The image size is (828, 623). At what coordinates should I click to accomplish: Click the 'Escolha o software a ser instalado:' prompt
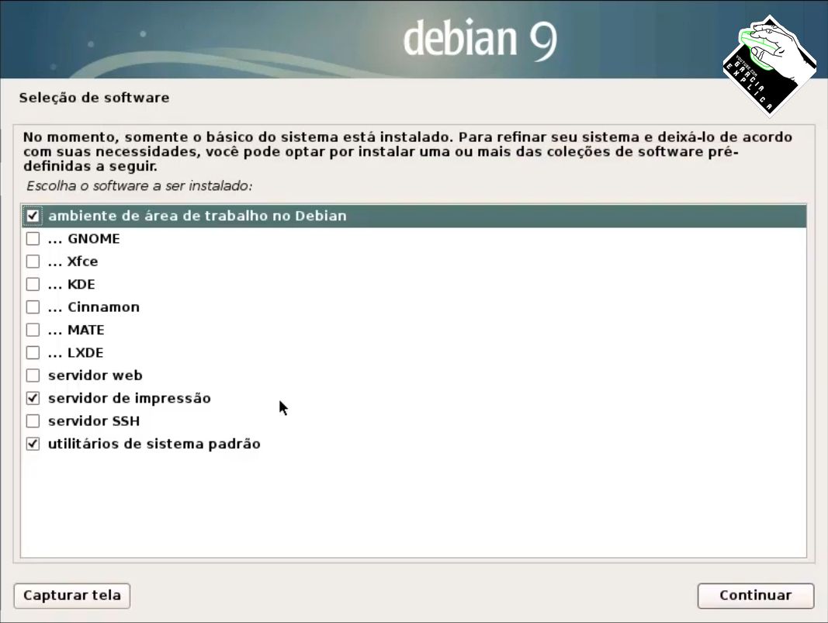click(x=140, y=186)
